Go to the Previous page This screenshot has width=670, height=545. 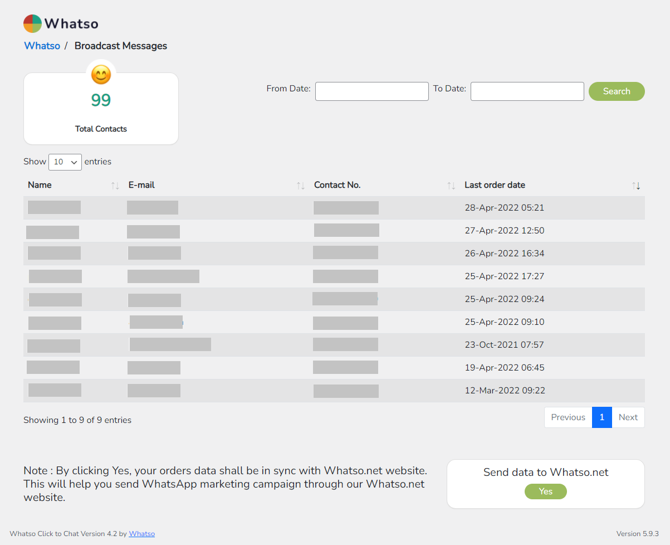click(x=568, y=417)
